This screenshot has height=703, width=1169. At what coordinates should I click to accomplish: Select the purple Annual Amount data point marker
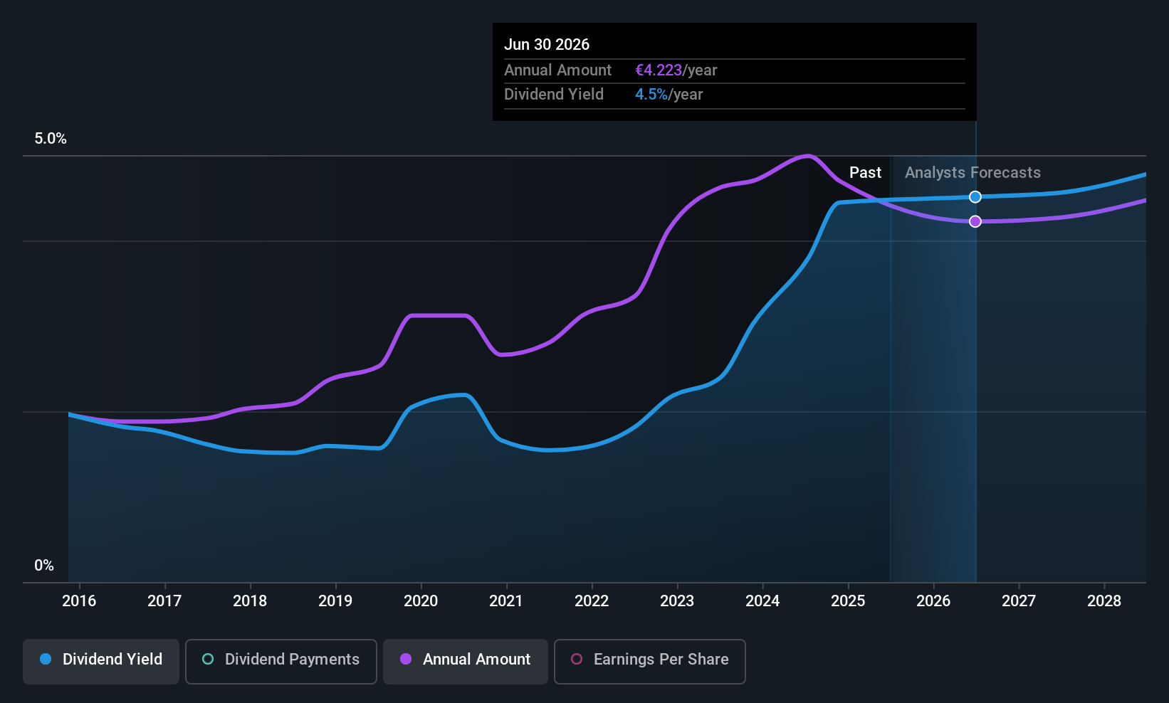[x=975, y=221]
